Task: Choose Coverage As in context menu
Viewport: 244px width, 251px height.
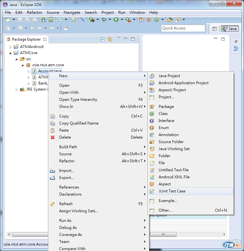Action: (x=98, y=235)
